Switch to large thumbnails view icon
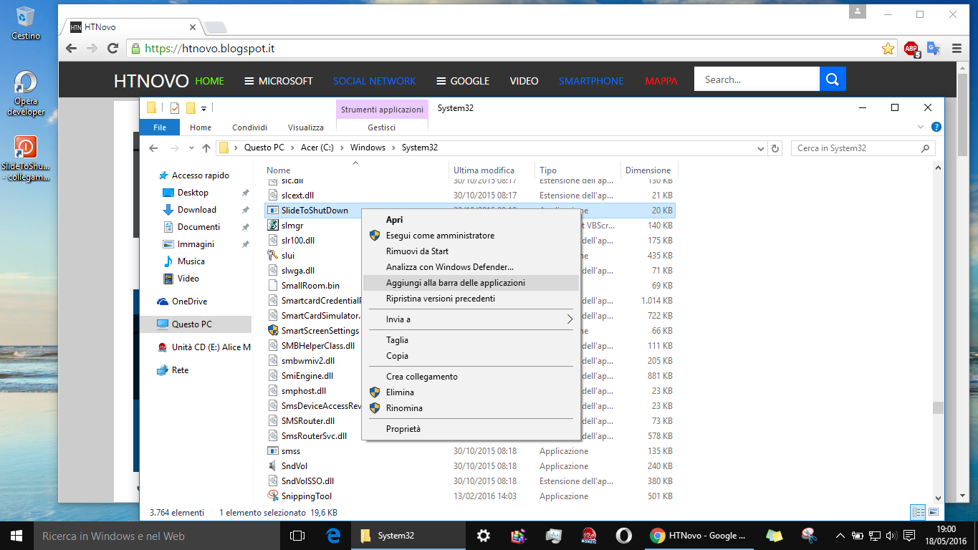978x550 pixels. tap(933, 512)
